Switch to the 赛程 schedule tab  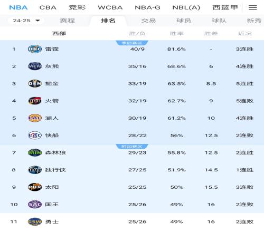click(68, 21)
